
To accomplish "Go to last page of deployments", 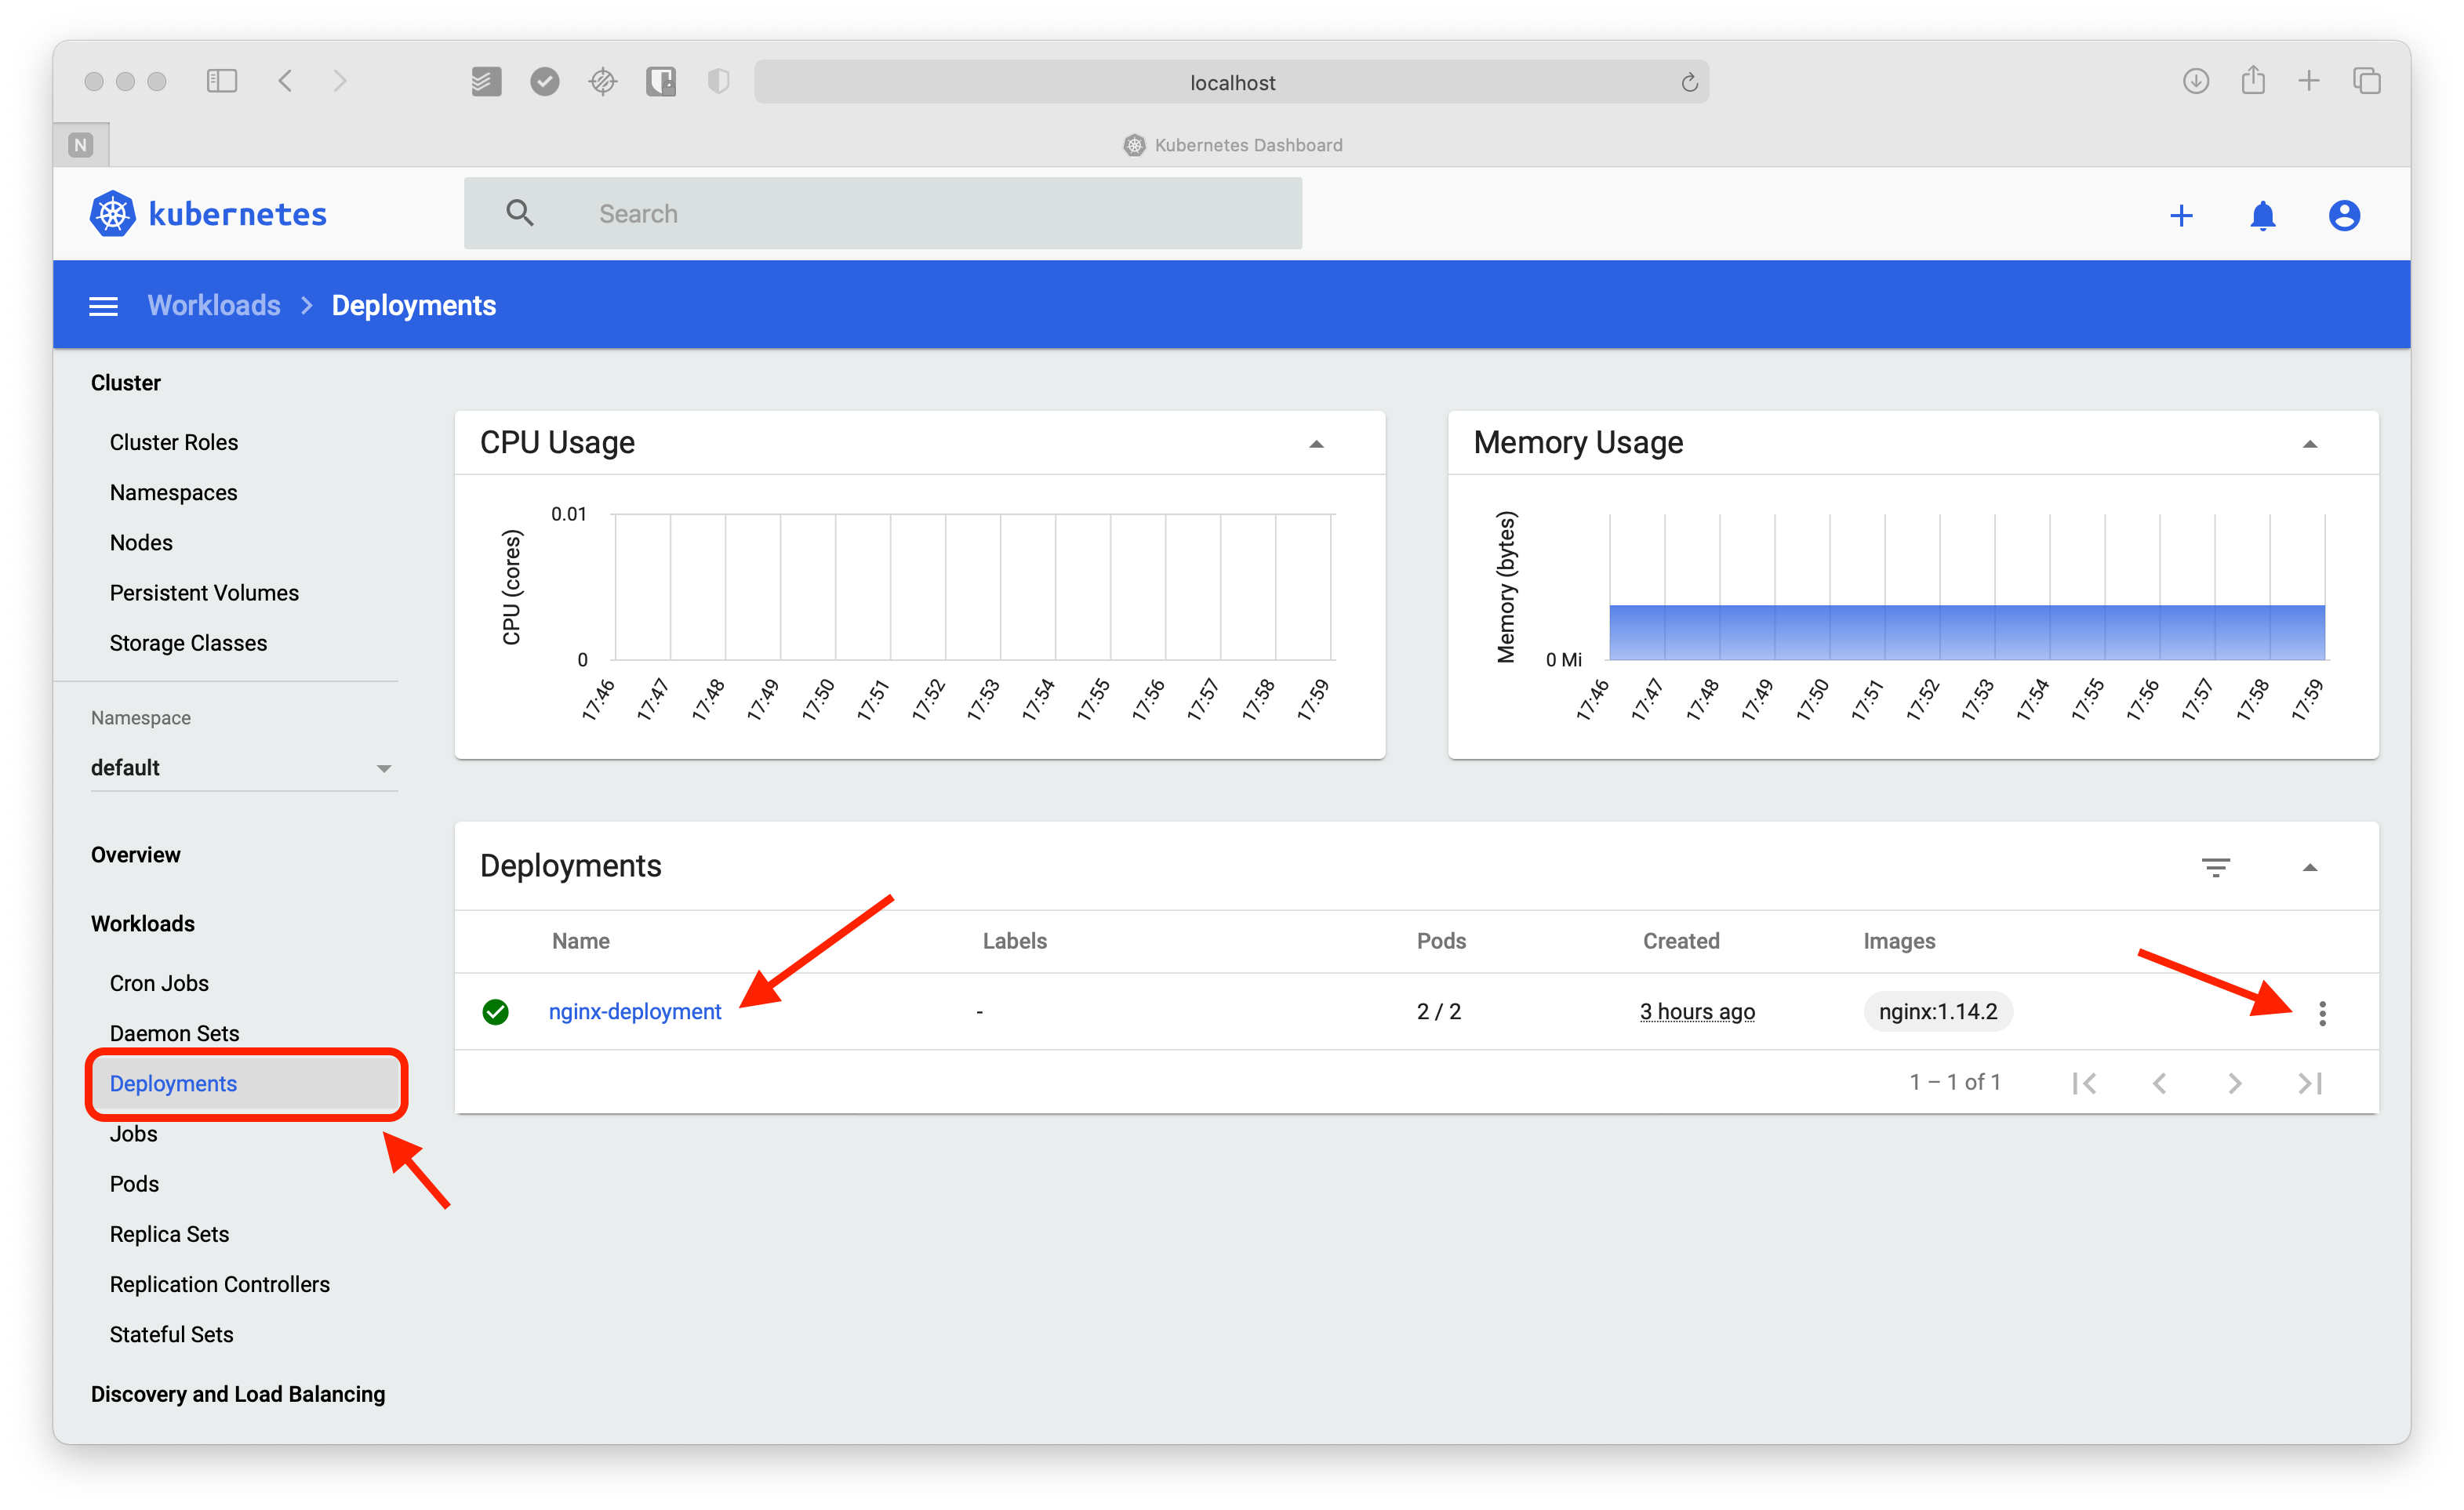I will pos(2310,1083).
